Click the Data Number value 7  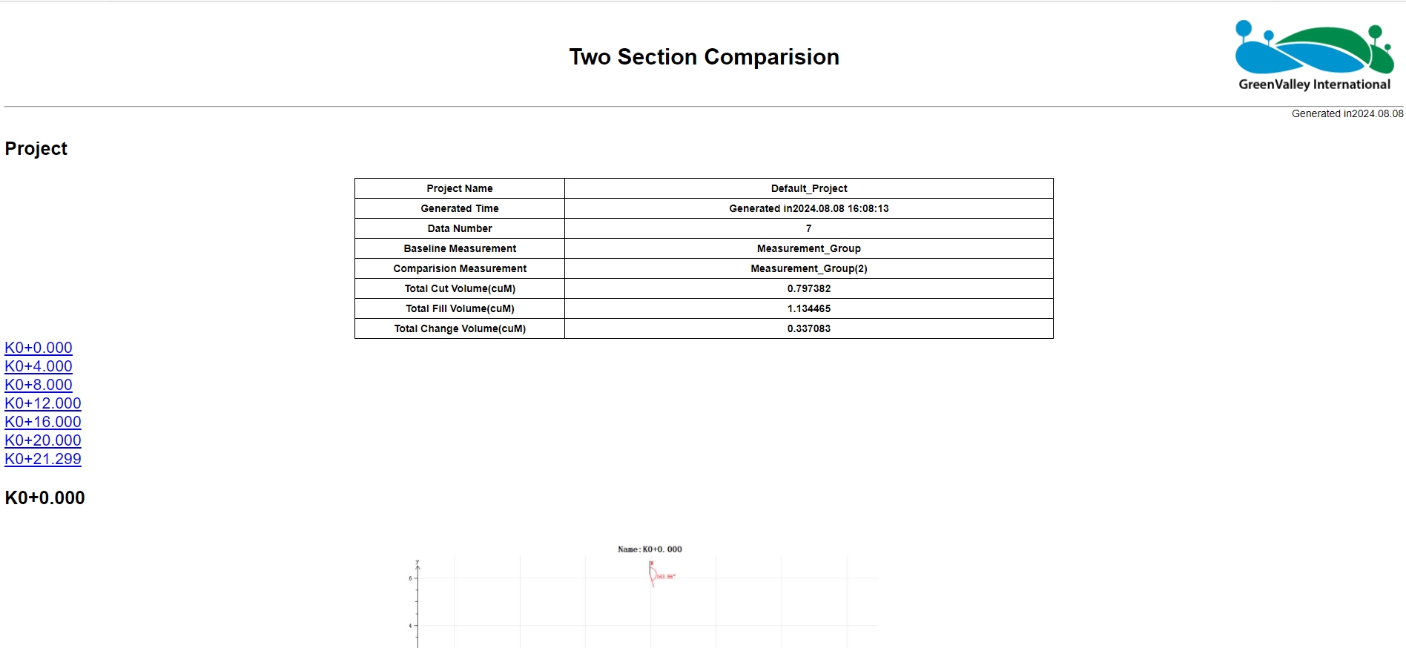point(808,228)
